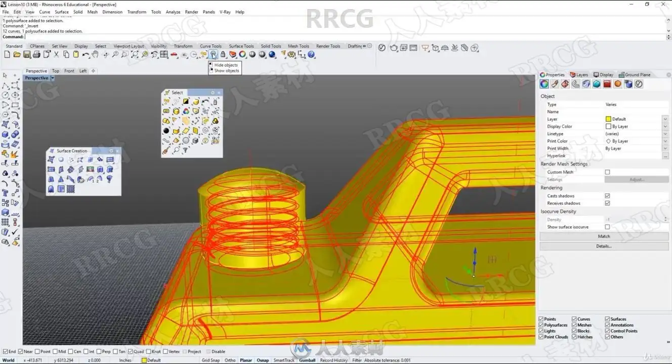The image size is (672, 364).
Task: Open the Surface menu in menu bar
Action: click(61, 12)
